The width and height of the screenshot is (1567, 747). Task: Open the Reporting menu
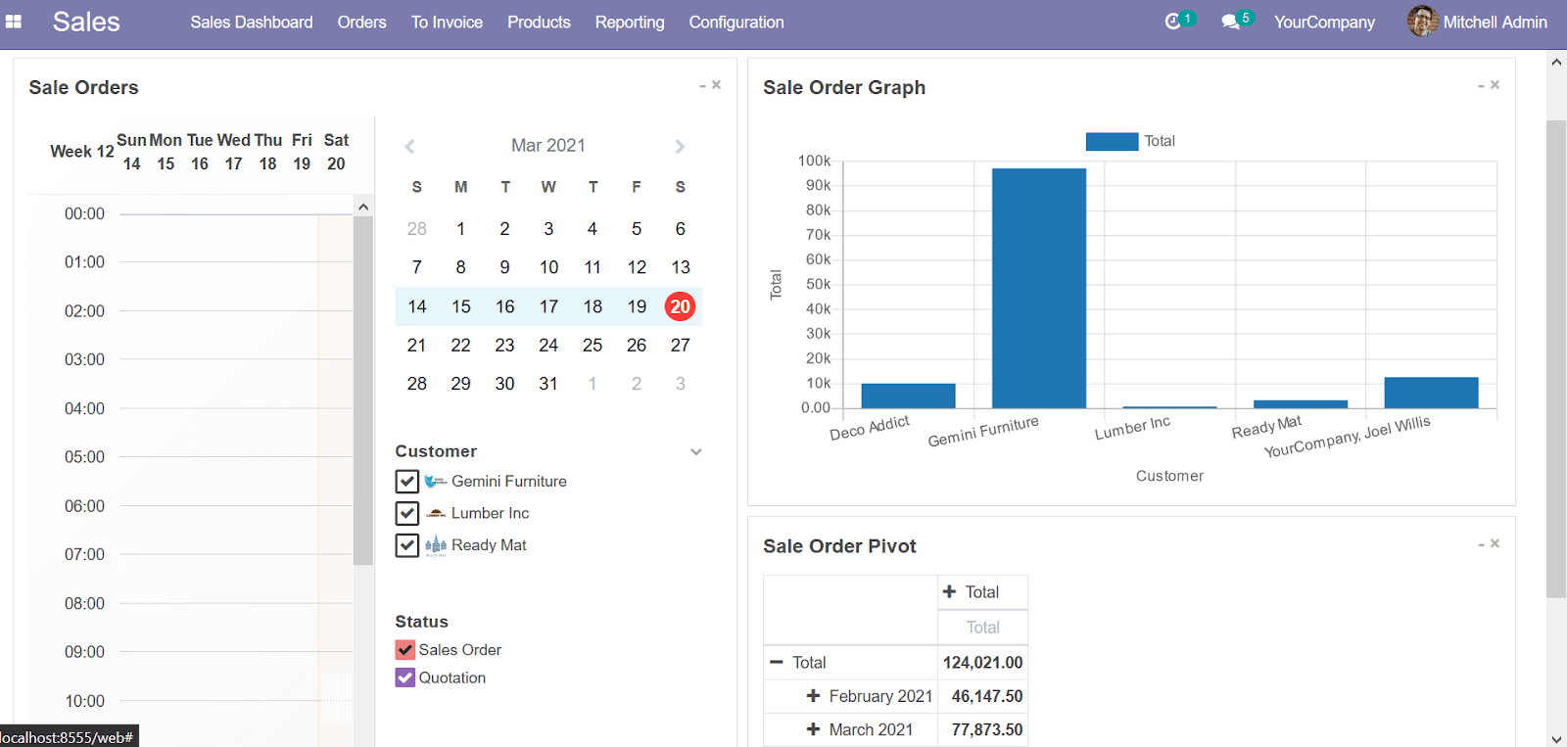click(x=629, y=22)
